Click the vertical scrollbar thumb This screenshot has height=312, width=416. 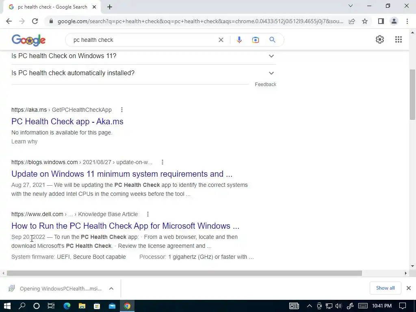(x=412, y=94)
